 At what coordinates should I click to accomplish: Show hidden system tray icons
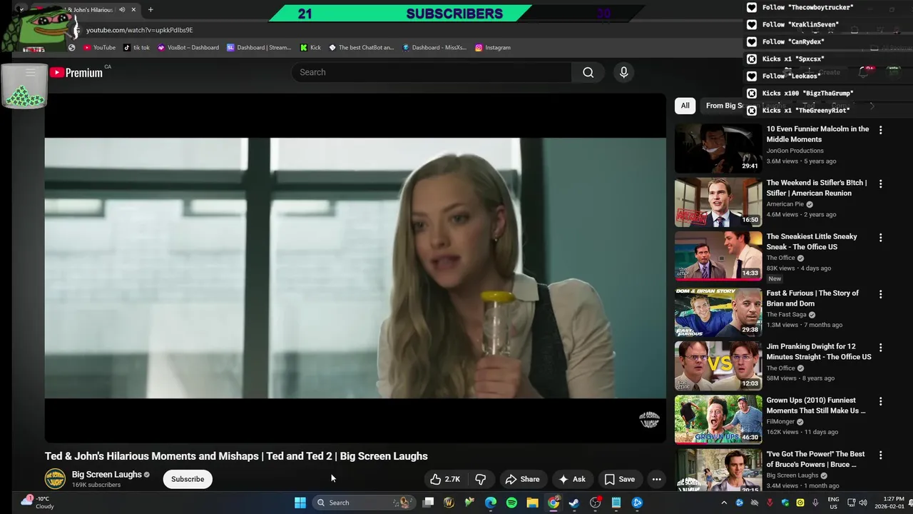point(724,503)
